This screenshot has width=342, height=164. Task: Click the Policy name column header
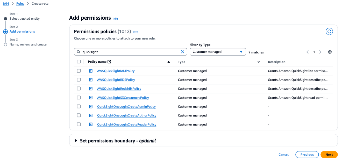(97, 62)
